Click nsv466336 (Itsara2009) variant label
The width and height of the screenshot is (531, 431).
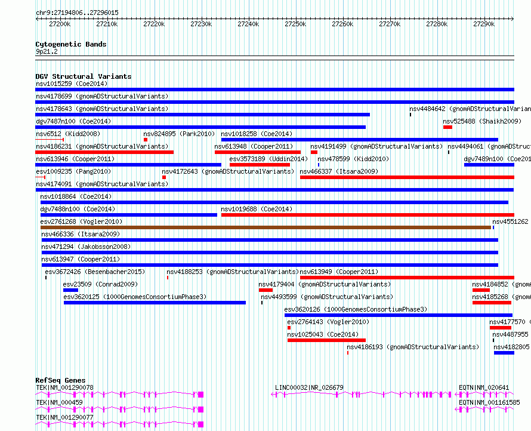pos(81,234)
